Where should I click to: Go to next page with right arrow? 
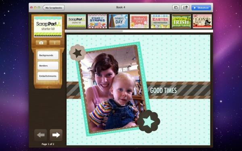(x=56, y=135)
